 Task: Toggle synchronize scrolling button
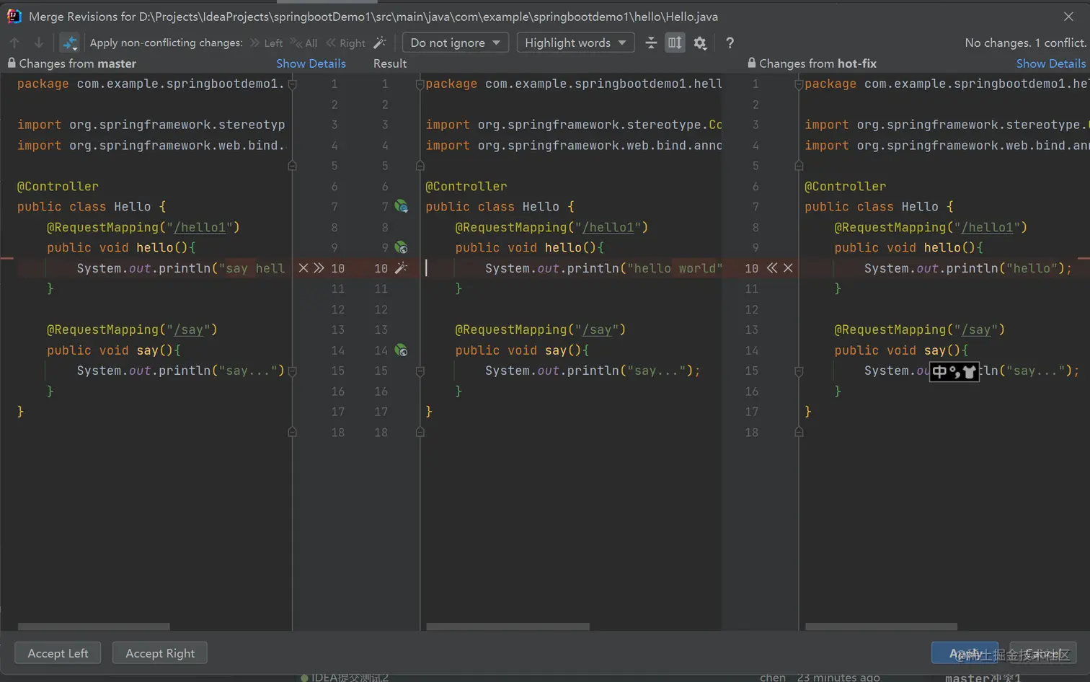pyautogui.click(x=675, y=43)
